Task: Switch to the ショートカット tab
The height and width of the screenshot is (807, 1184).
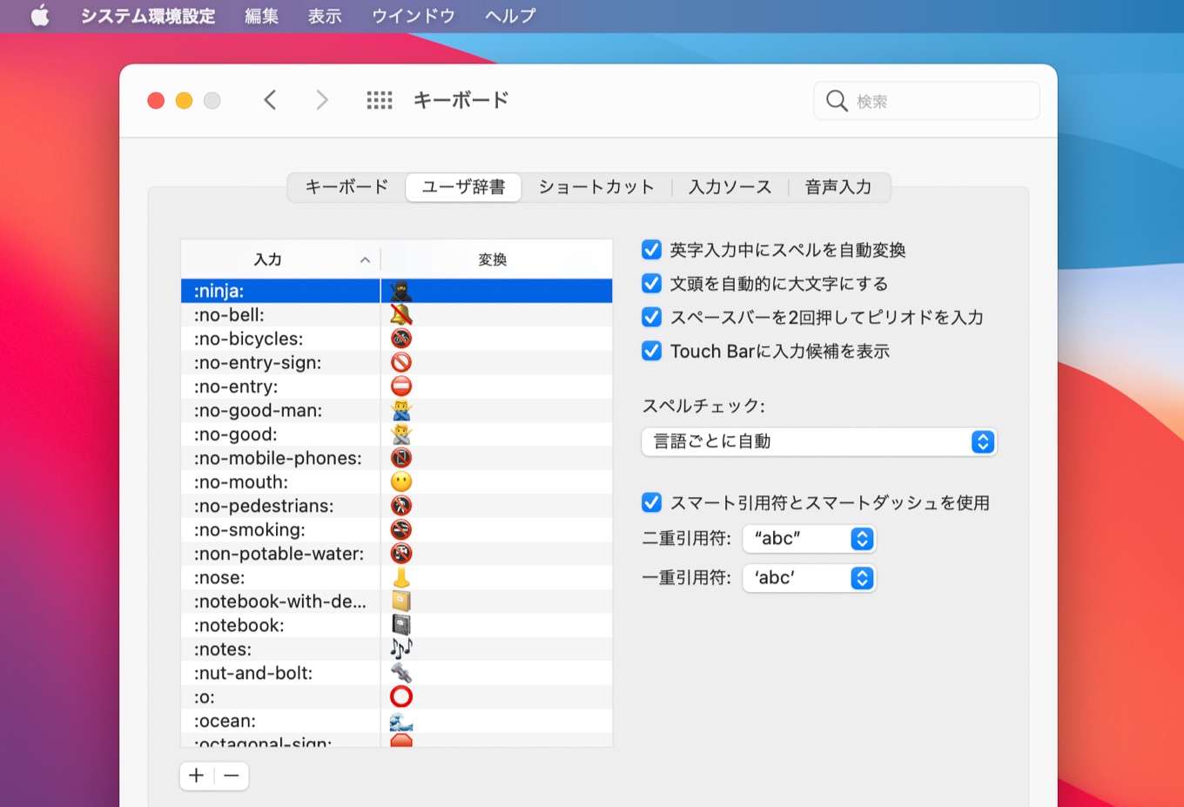Action: (x=596, y=187)
